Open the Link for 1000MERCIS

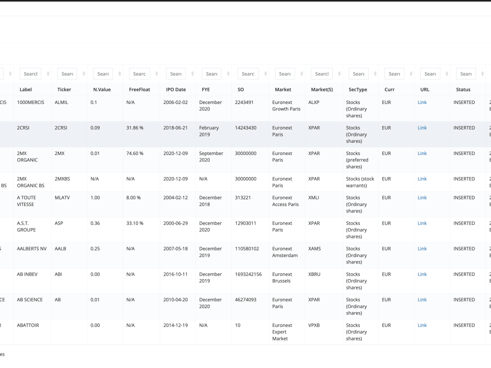pos(422,103)
